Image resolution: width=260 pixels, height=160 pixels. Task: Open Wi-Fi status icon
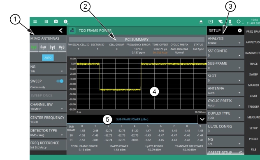coord(221,21)
